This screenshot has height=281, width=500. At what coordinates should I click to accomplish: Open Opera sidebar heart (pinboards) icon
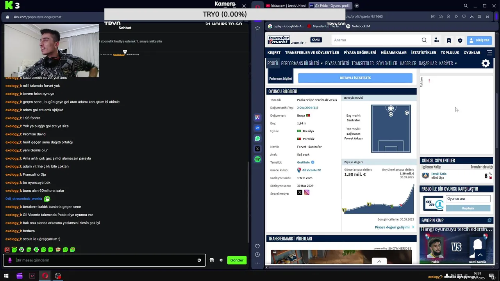point(257,246)
